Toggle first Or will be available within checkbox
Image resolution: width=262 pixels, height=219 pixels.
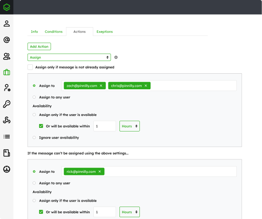pos(41,126)
